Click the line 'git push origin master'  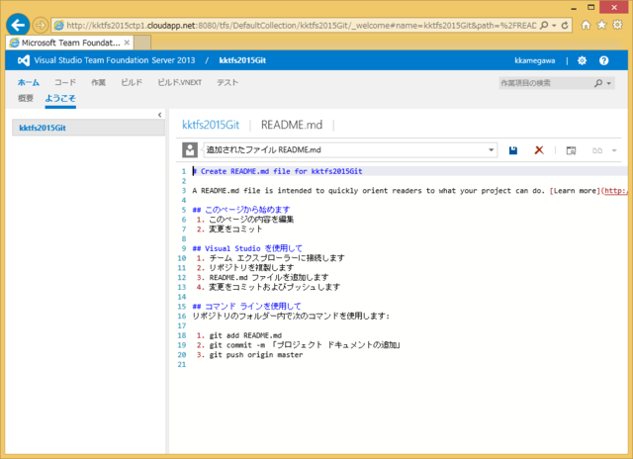tap(256, 354)
